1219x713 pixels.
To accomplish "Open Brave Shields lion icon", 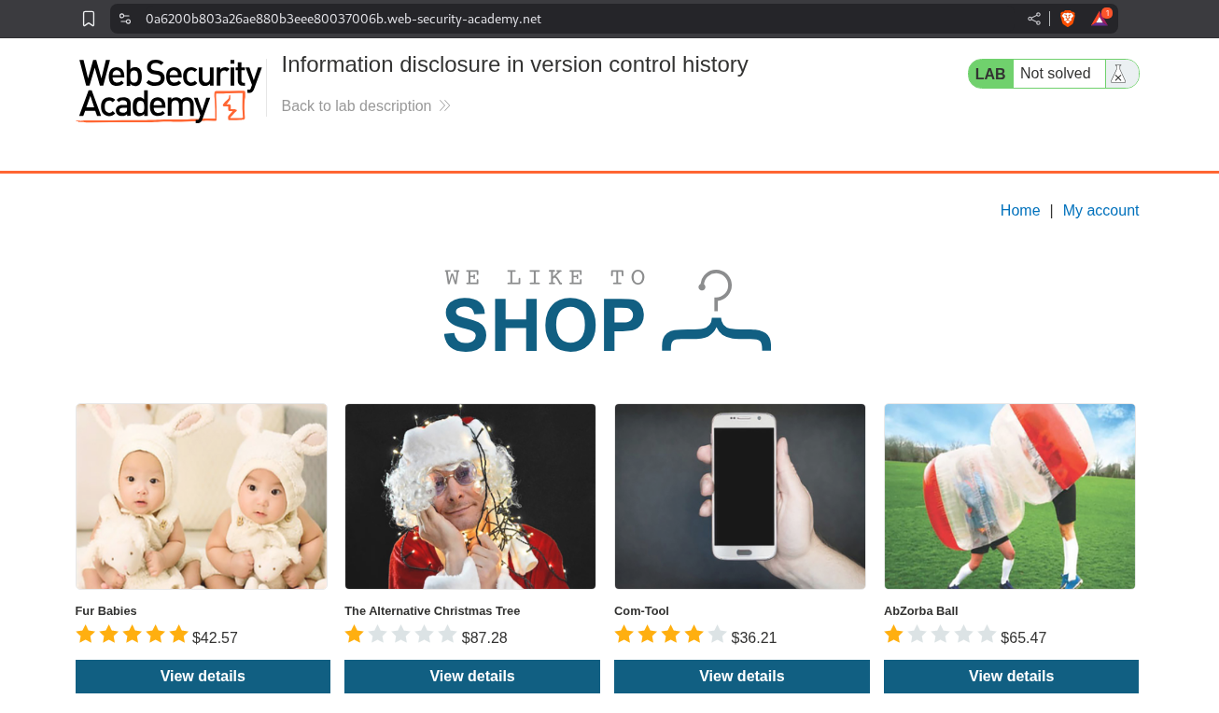I will tap(1068, 19).
